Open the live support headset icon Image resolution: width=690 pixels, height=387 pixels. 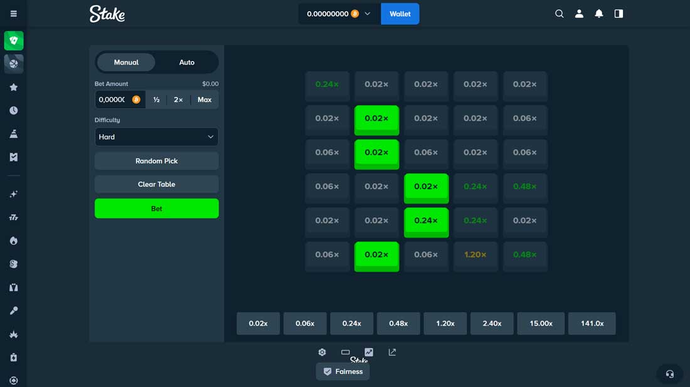[x=669, y=374]
